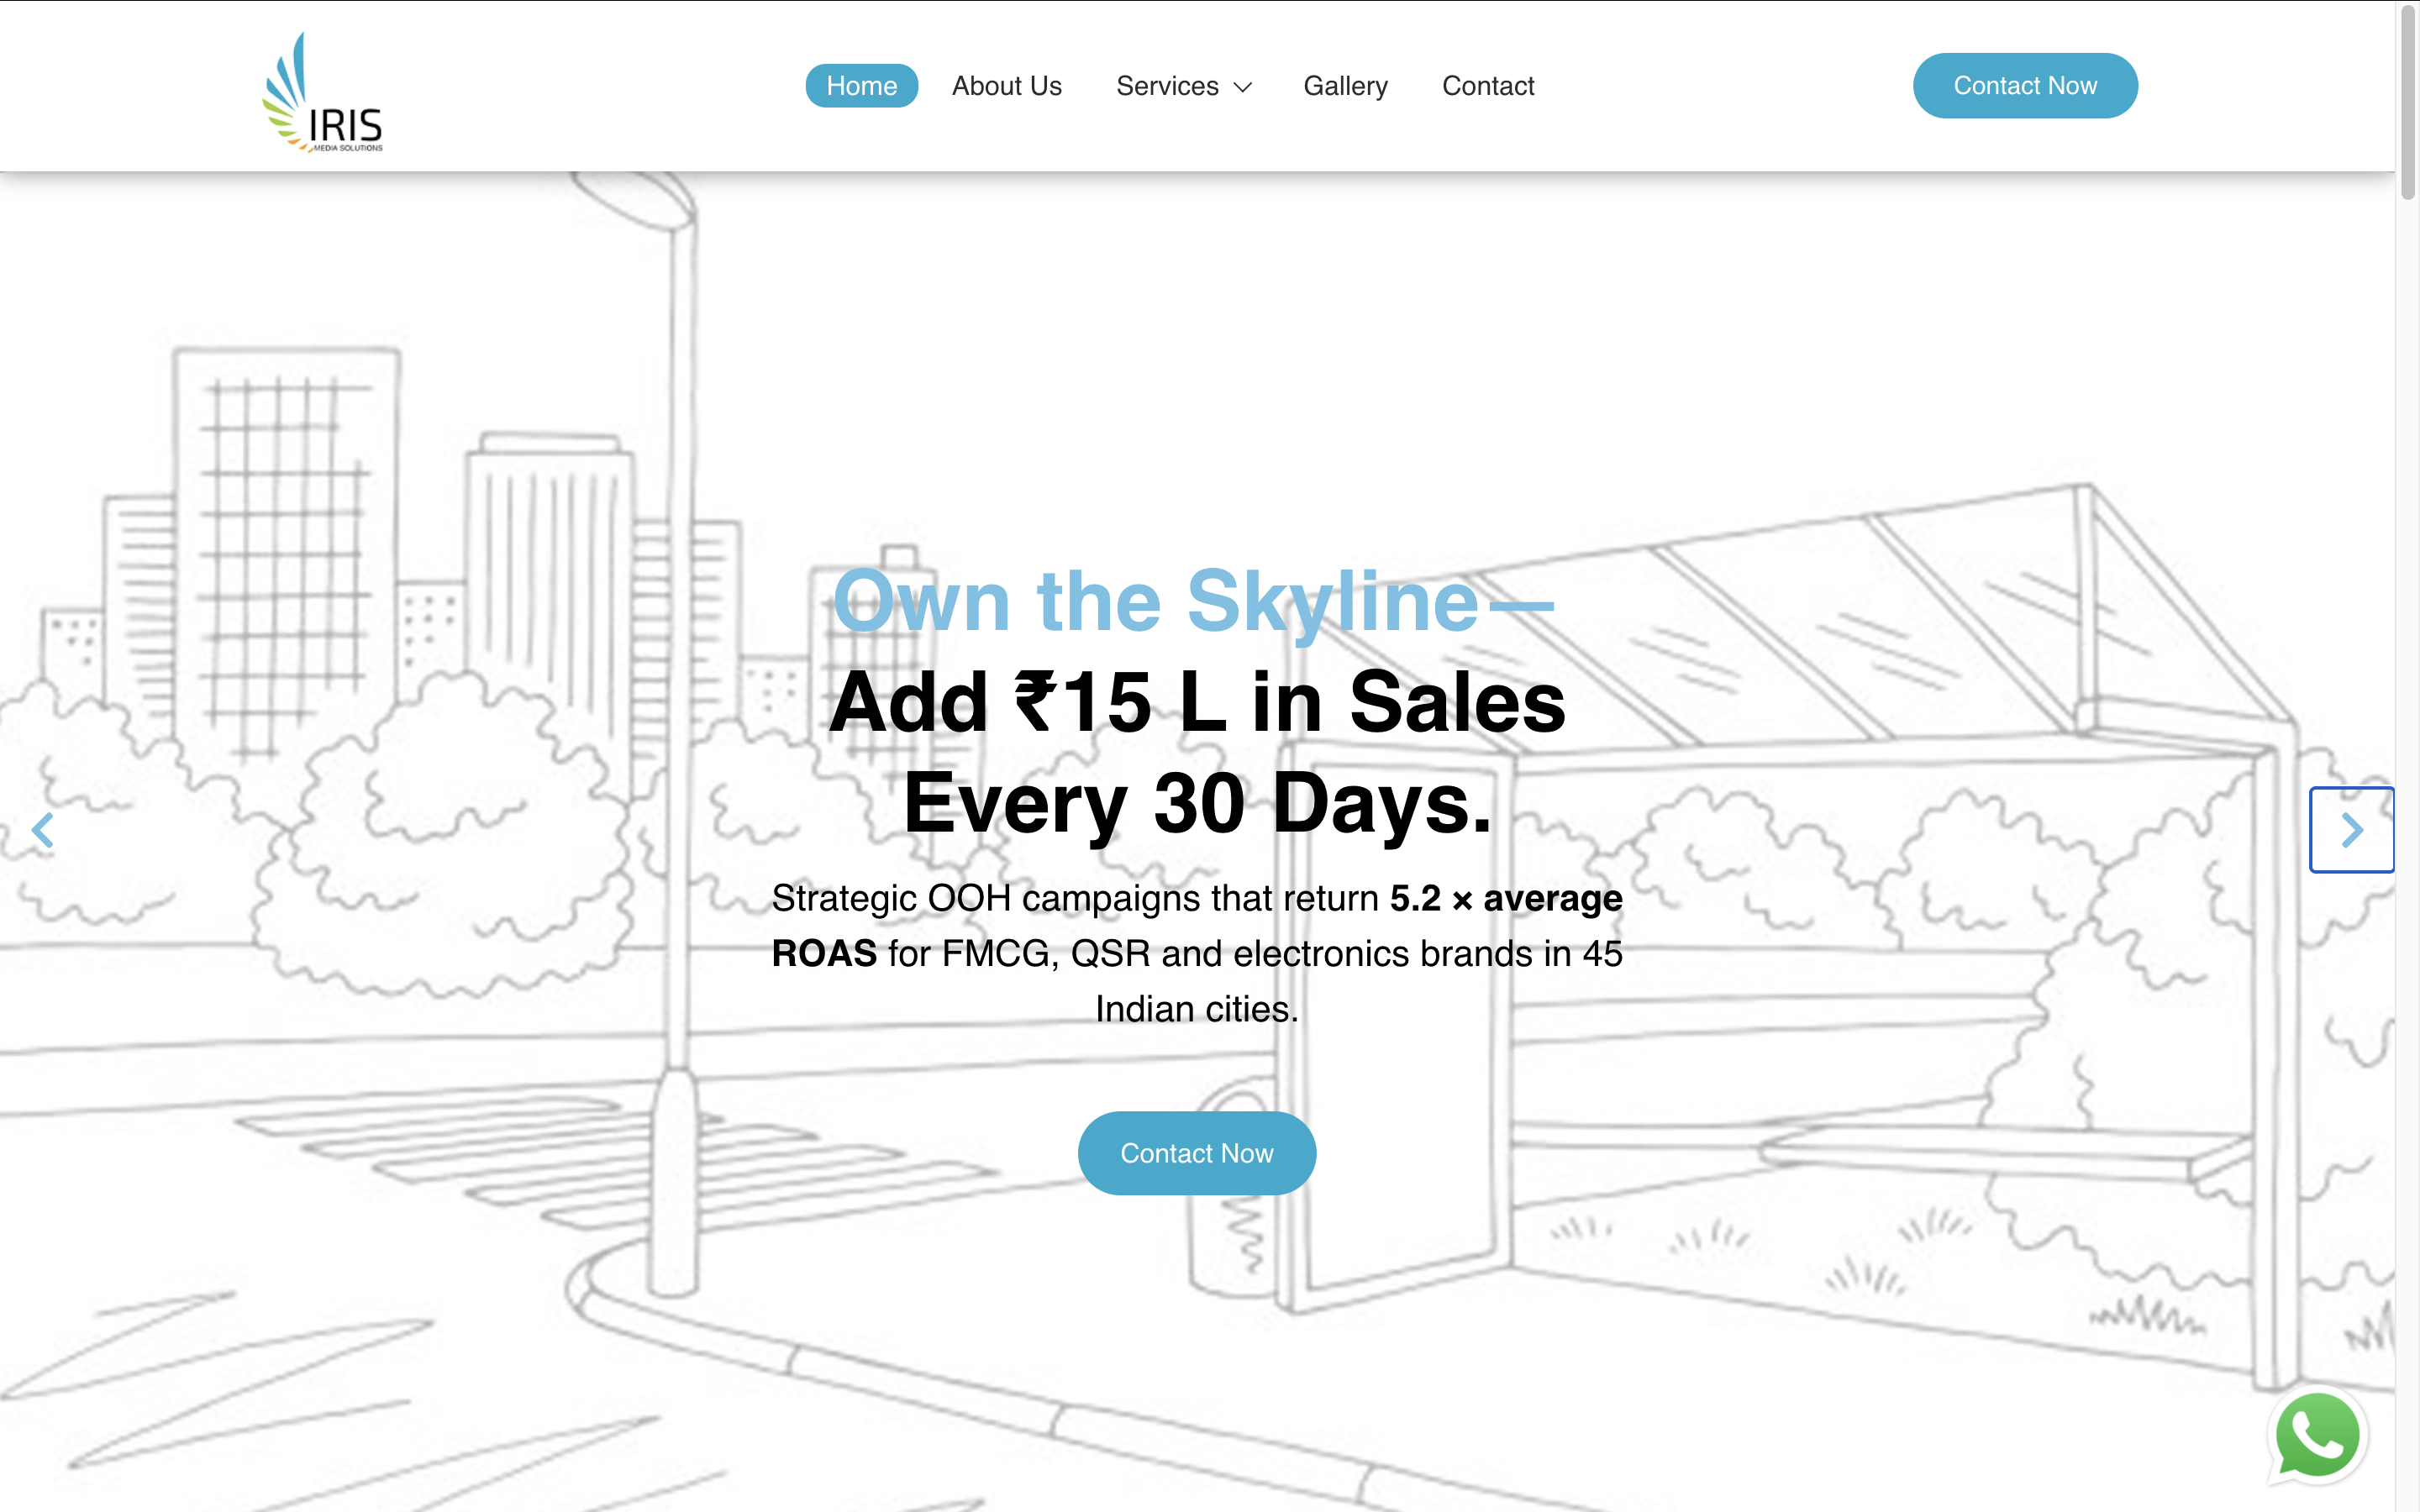2420x1512 pixels.
Task: Open the Gallery page link
Action: 1345,86
